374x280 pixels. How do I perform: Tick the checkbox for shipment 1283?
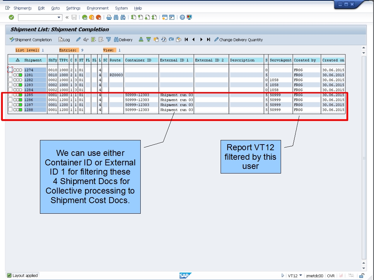pos(10,85)
